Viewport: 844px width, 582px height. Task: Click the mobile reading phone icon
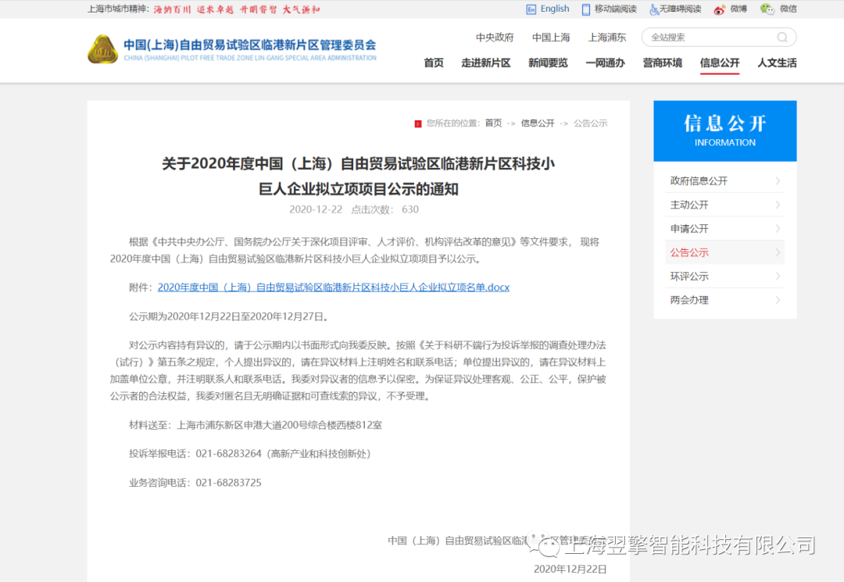[x=586, y=9]
